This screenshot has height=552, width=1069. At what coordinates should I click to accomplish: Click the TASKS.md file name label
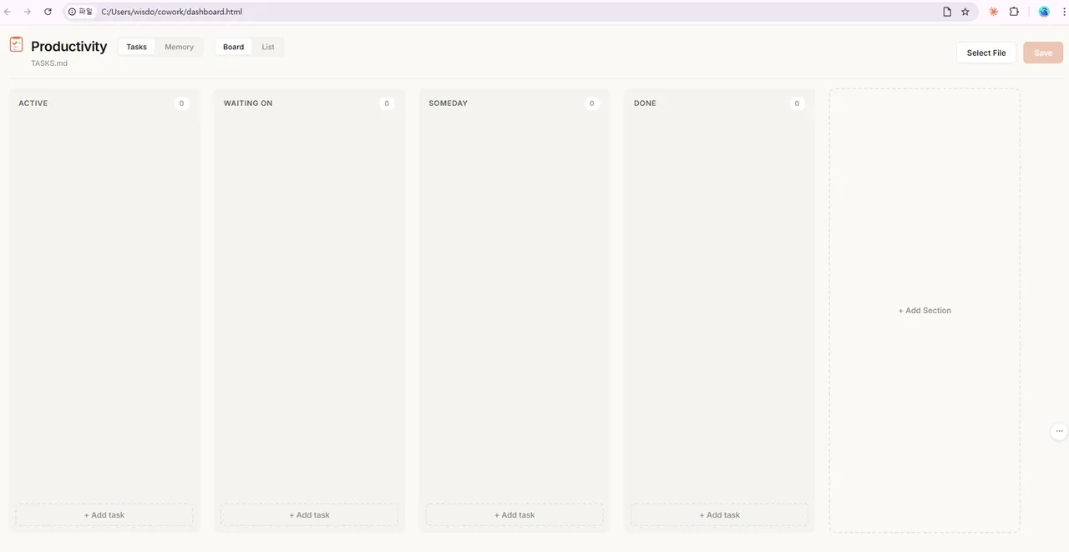[49, 63]
